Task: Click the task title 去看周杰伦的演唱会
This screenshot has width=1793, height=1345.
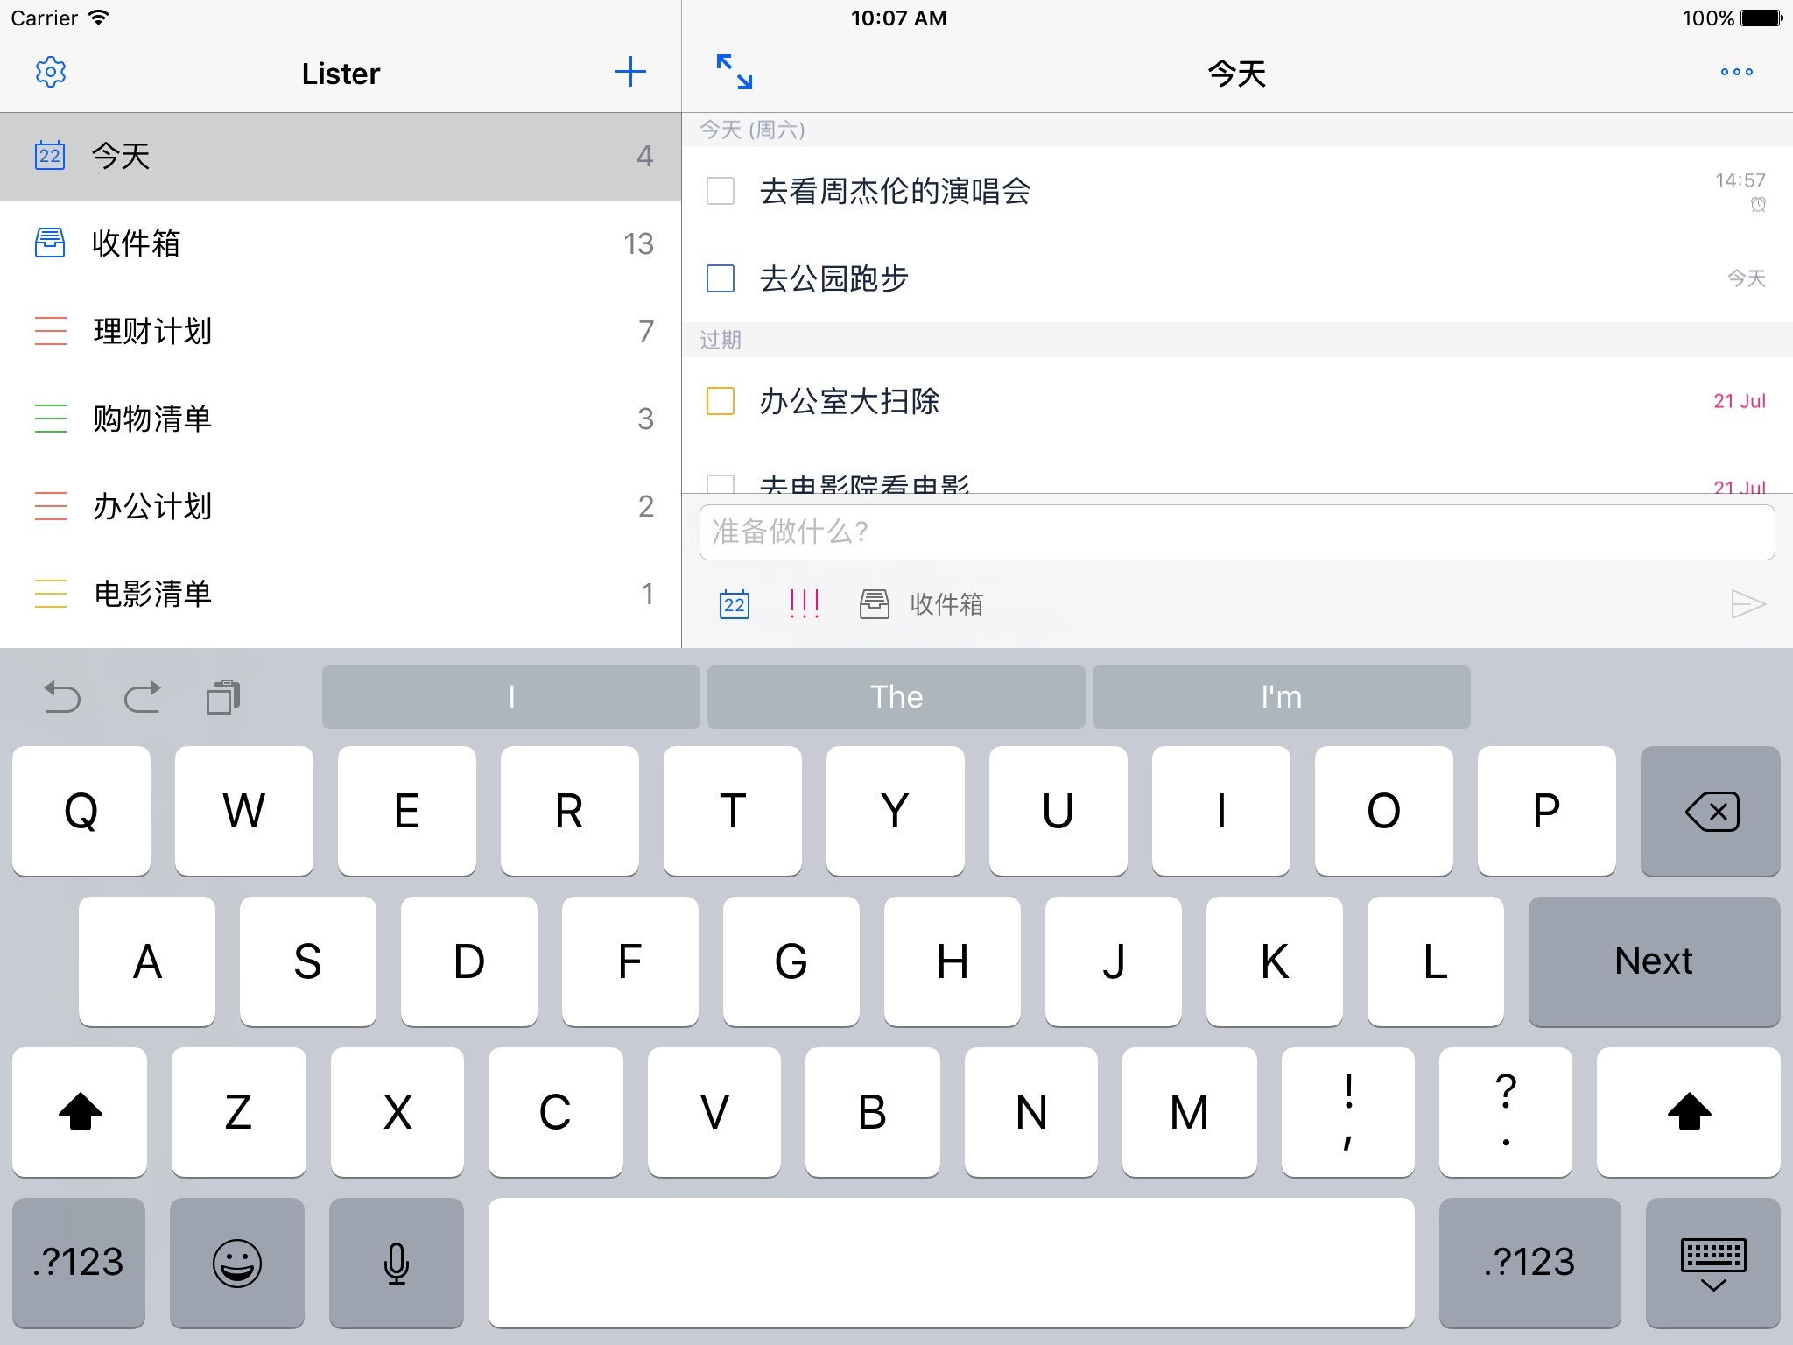Action: (895, 191)
